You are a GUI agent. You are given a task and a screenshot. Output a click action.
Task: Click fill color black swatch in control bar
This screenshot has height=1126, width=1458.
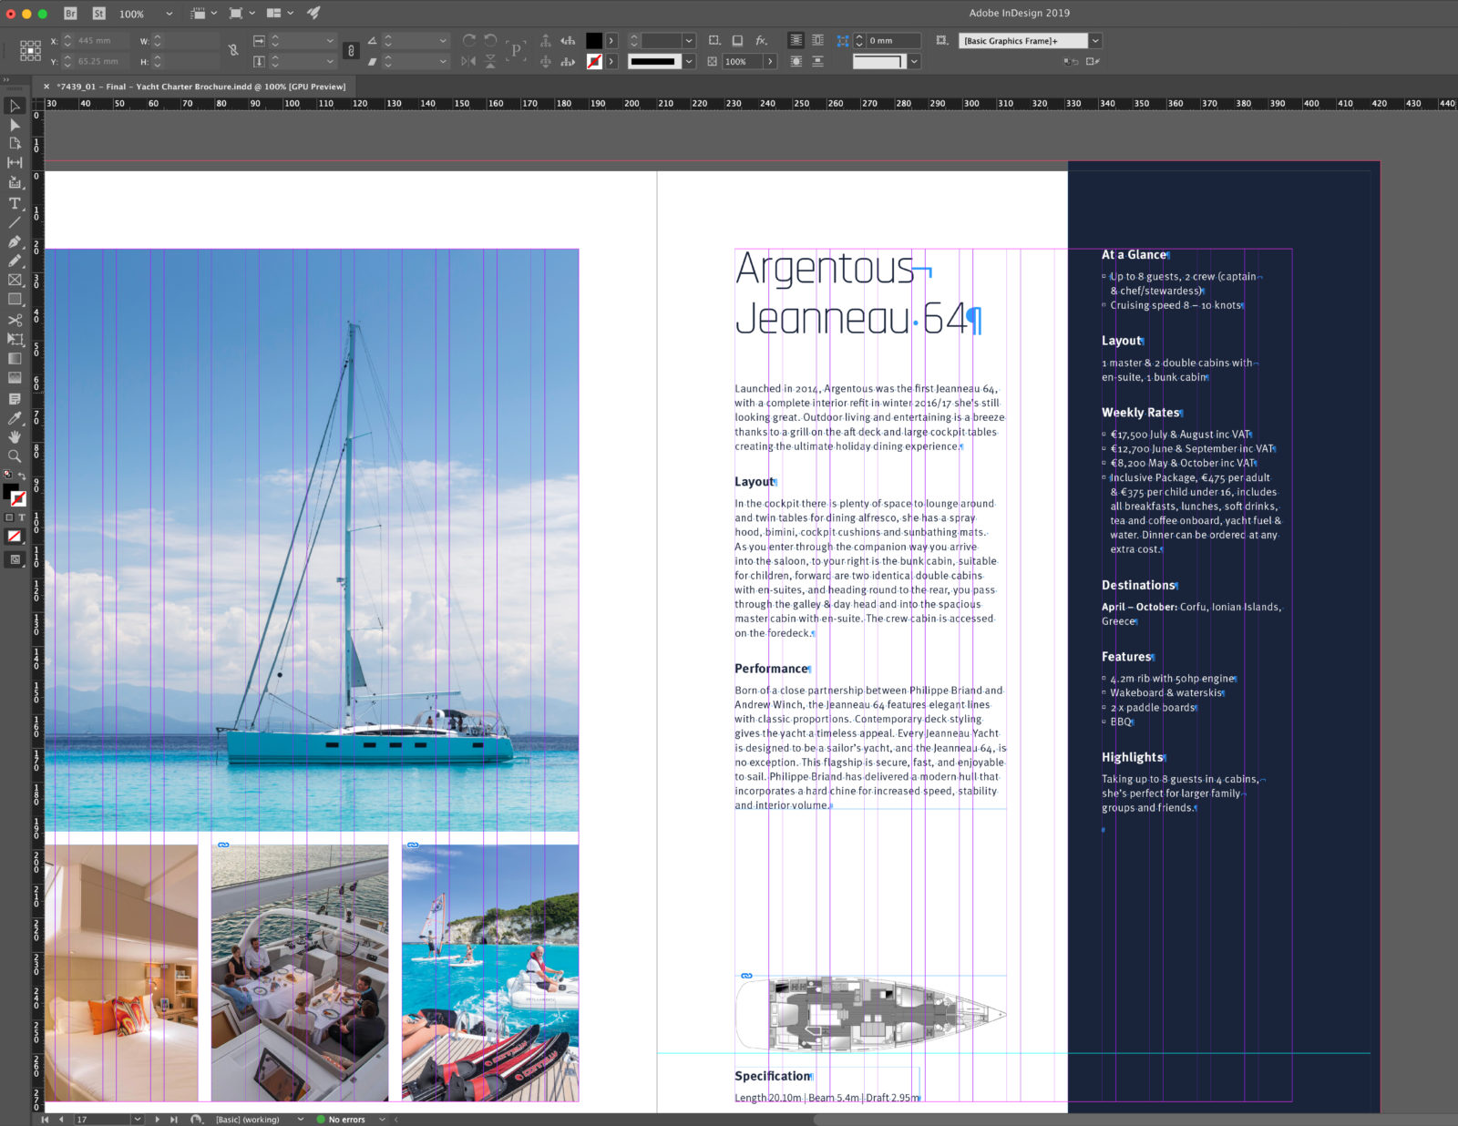pyautogui.click(x=594, y=40)
